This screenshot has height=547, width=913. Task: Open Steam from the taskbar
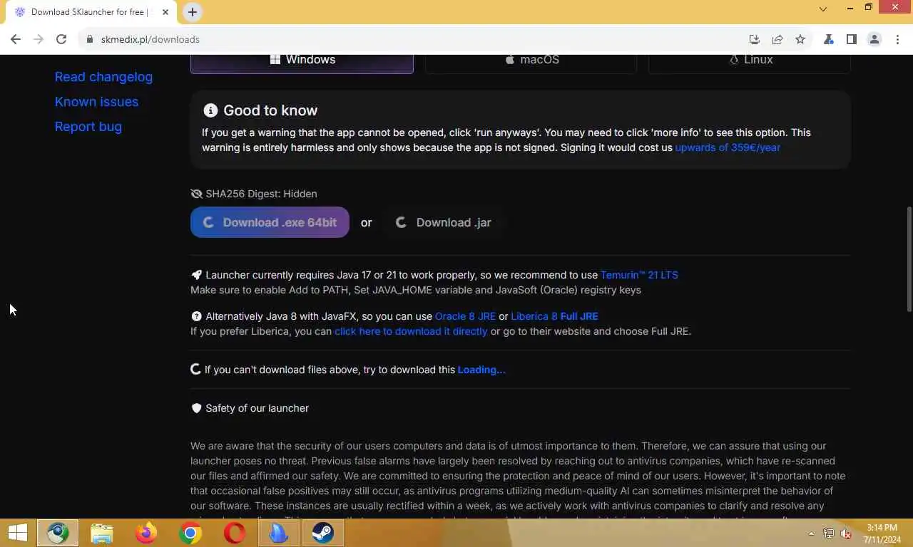pyautogui.click(x=322, y=533)
